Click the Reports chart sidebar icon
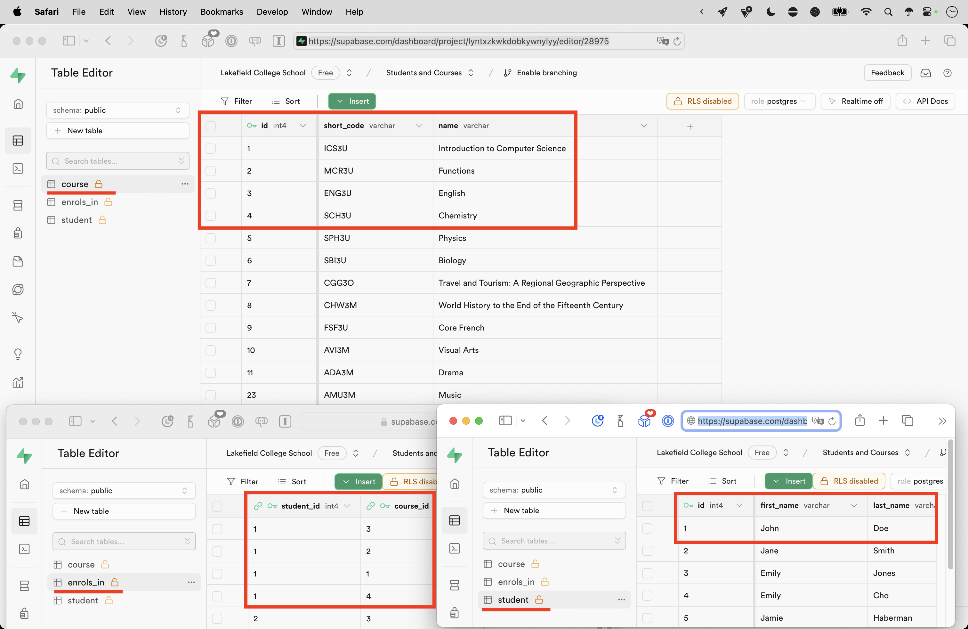The height and width of the screenshot is (629, 968). point(18,382)
